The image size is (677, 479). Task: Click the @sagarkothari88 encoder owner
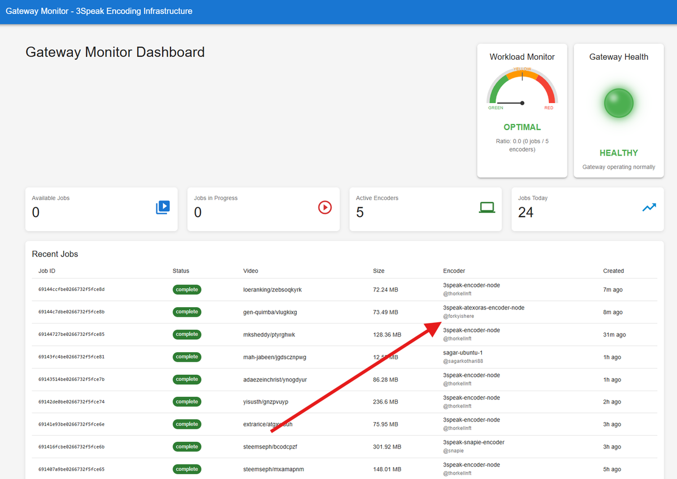click(x=463, y=361)
